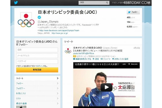Image resolution: width=162 pixels, height=108 pixels.
Task: Click the orange promoted arrow icon
Action: click(x=74, y=56)
